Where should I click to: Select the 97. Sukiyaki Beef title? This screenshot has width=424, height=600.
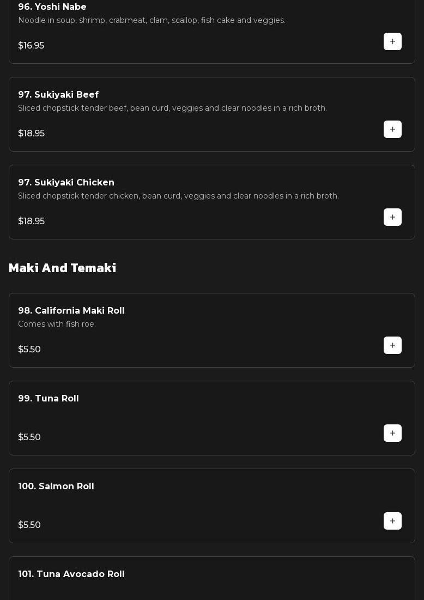click(58, 95)
